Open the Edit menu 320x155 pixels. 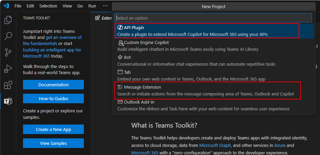point(30,6)
